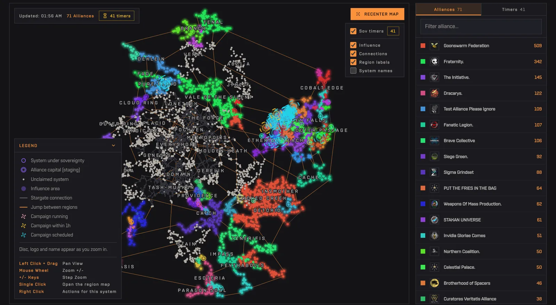The width and height of the screenshot is (556, 305).
Task: Click Test Alliance Please Ignore logo
Action: click(434, 109)
